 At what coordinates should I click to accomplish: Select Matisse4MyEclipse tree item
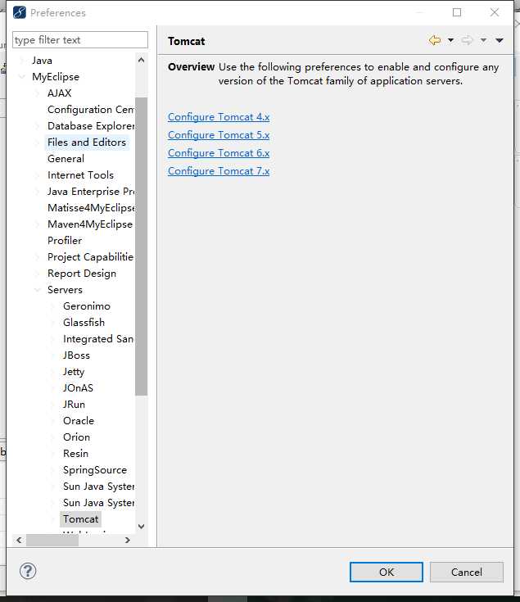click(x=91, y=208)
